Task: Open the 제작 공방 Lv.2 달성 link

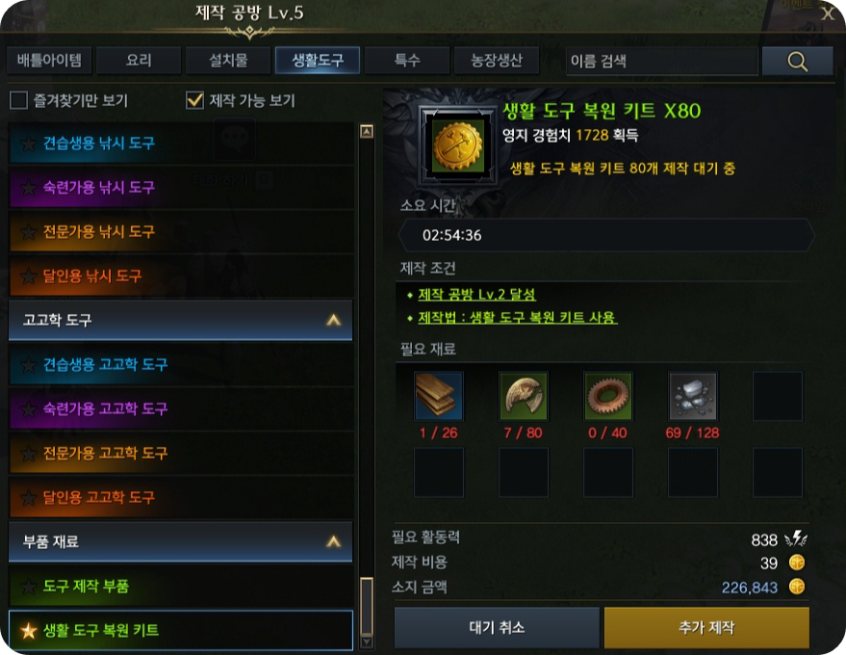Action: pos(477,295)
